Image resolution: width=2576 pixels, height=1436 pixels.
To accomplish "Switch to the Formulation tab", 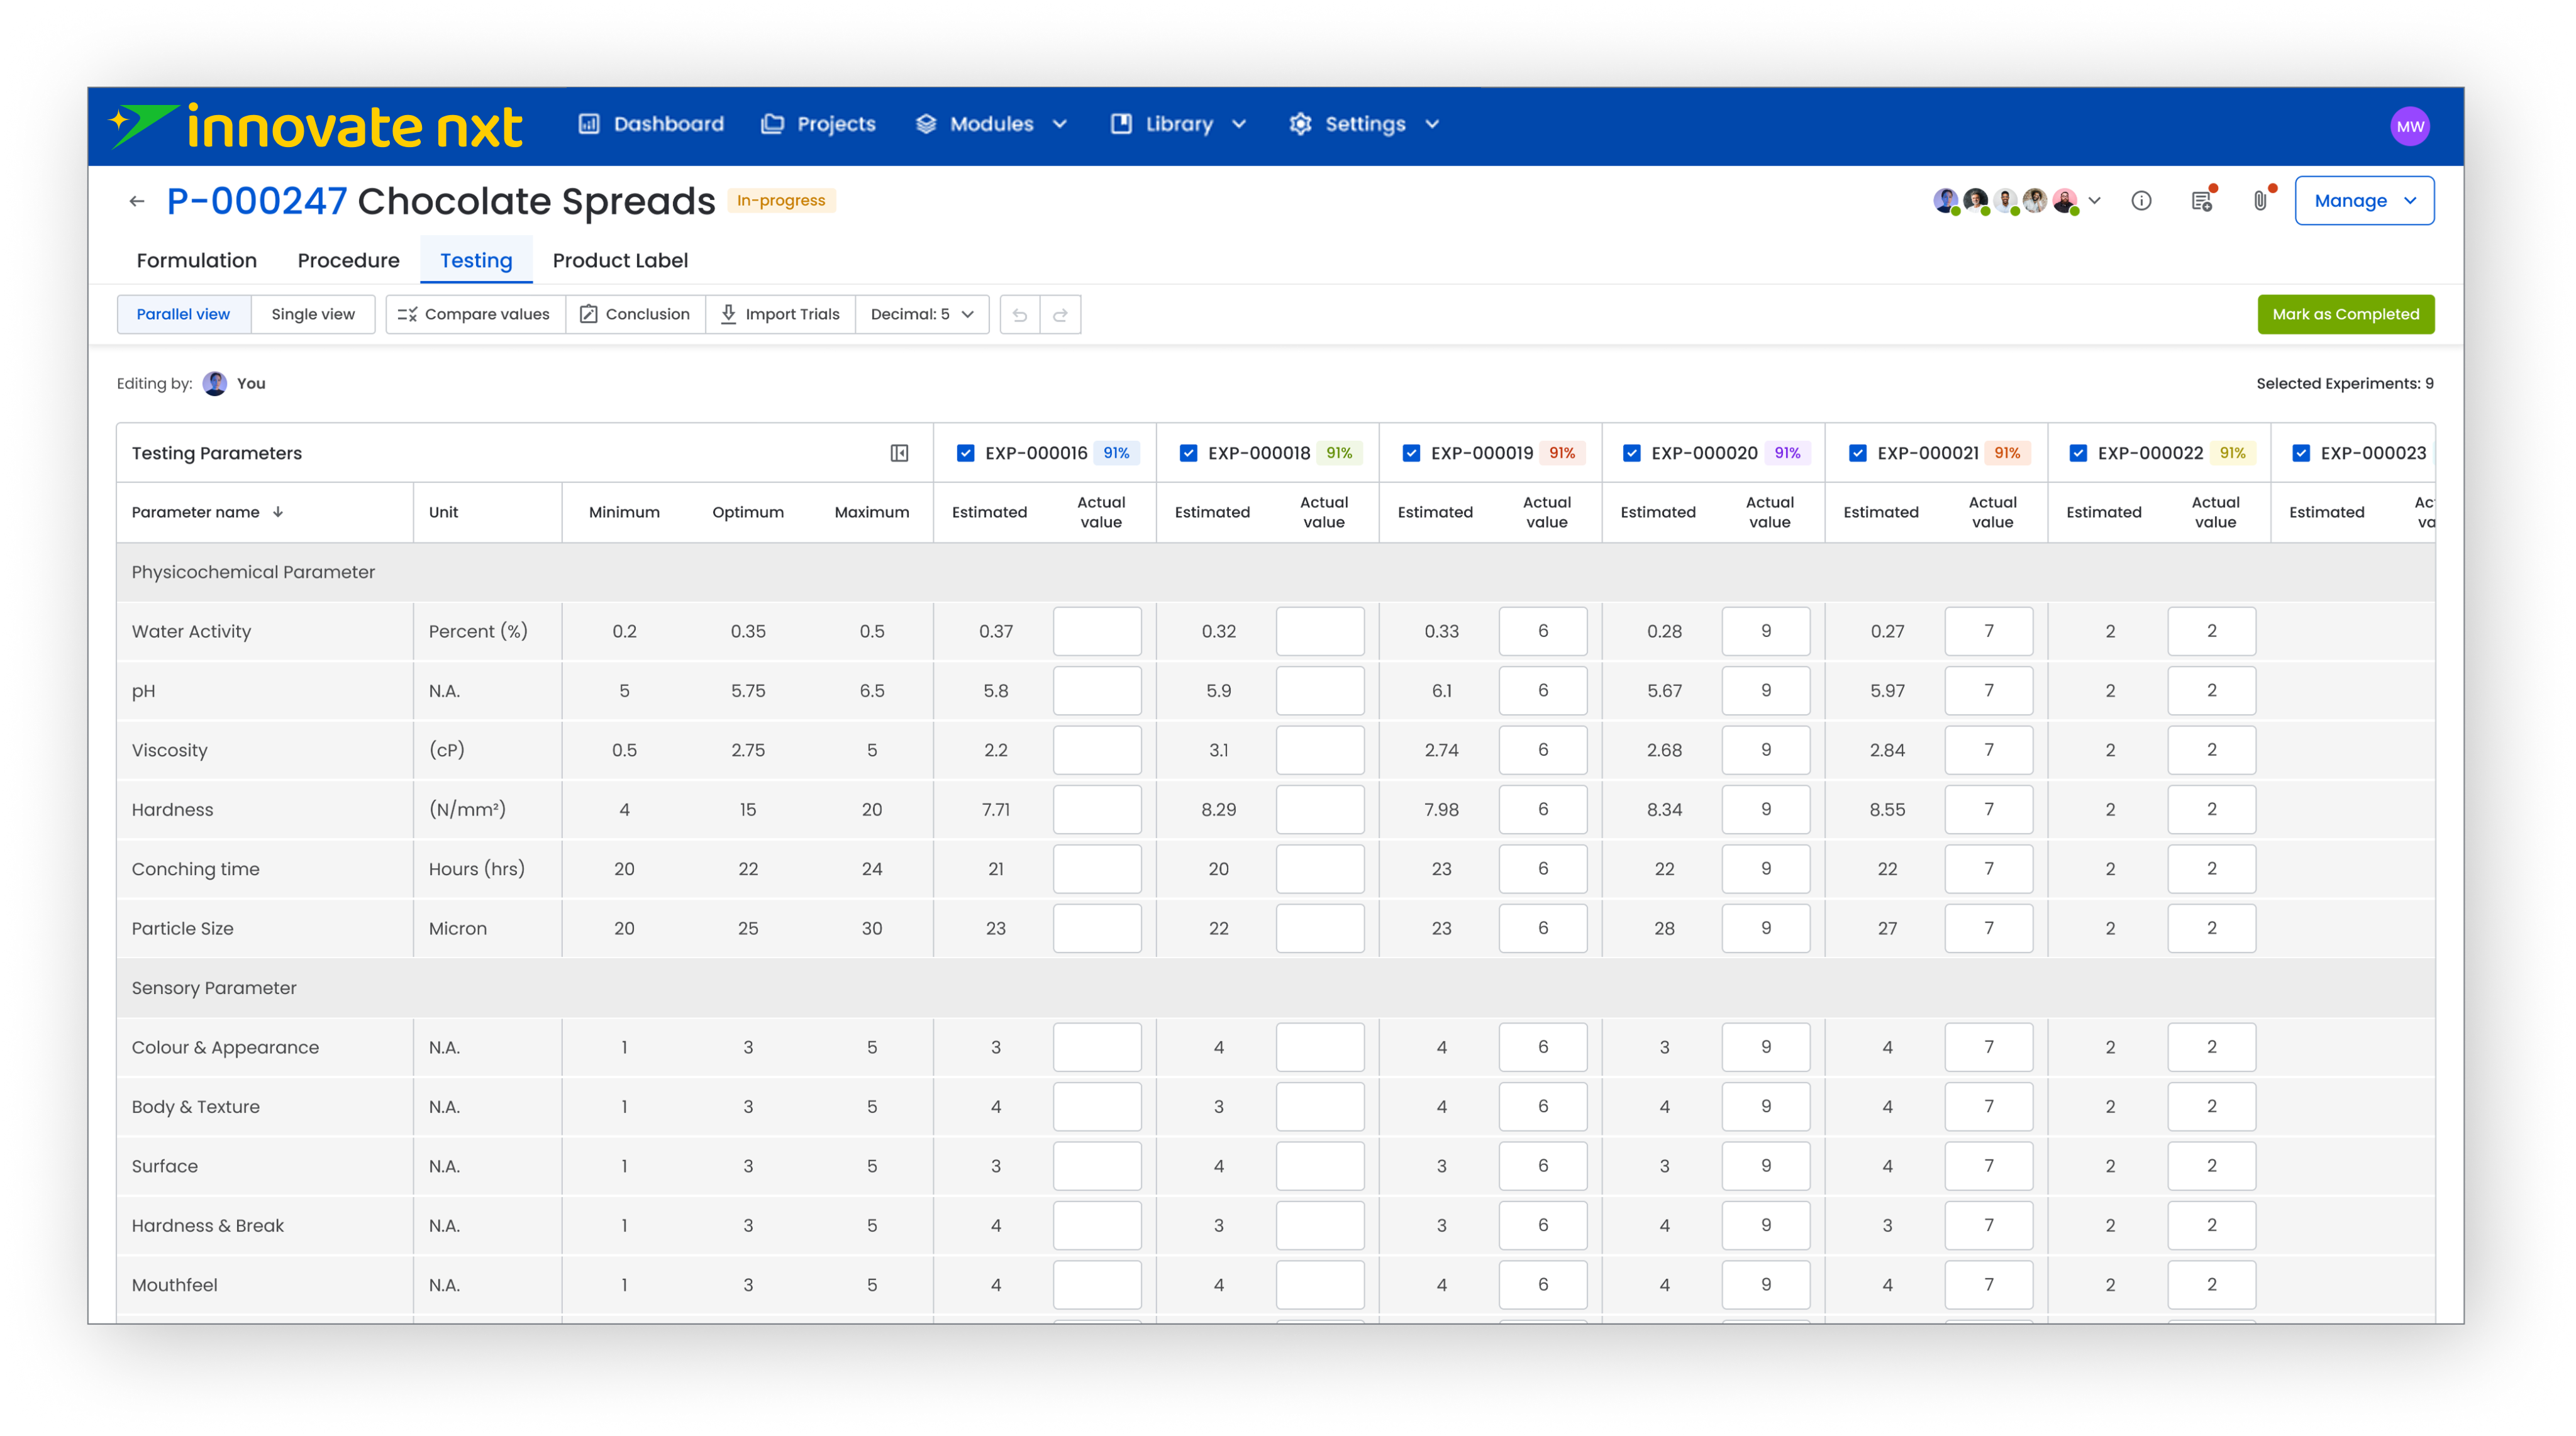I will [196, 260].
